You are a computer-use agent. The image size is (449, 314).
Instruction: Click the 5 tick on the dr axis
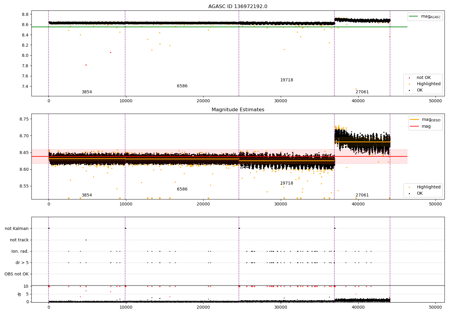pos(27,294)
